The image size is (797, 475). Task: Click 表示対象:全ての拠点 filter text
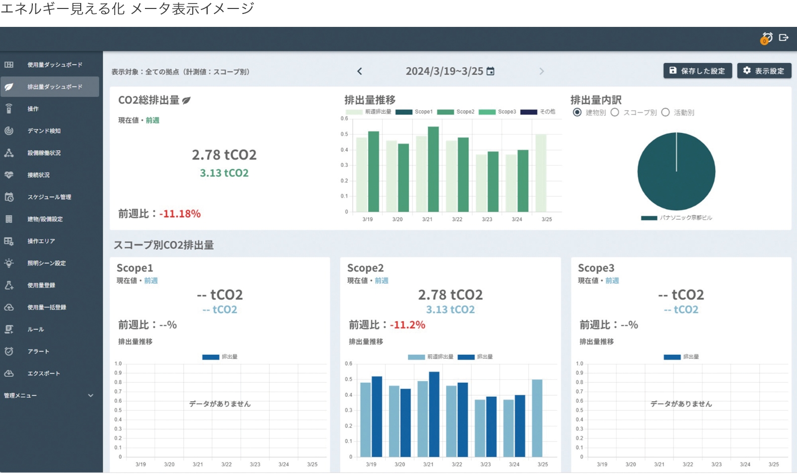(x=180, y=72)
